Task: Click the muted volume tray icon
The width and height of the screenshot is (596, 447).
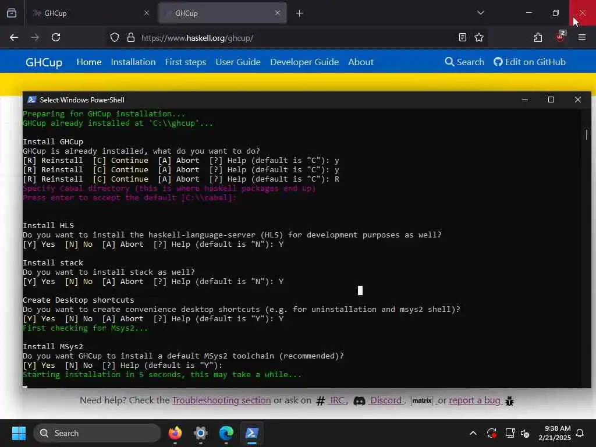Action: (526, 433)
